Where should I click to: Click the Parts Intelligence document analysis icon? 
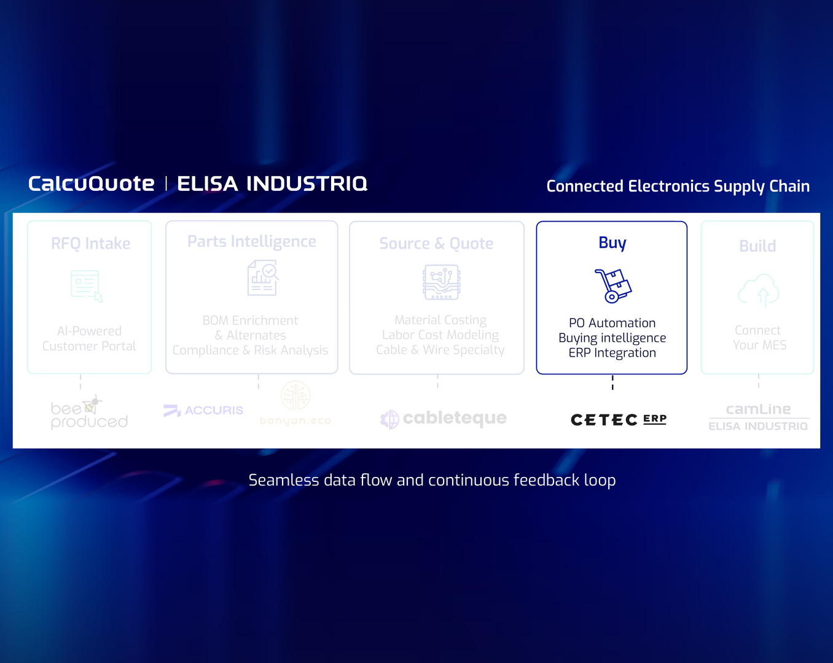(263, 277)
